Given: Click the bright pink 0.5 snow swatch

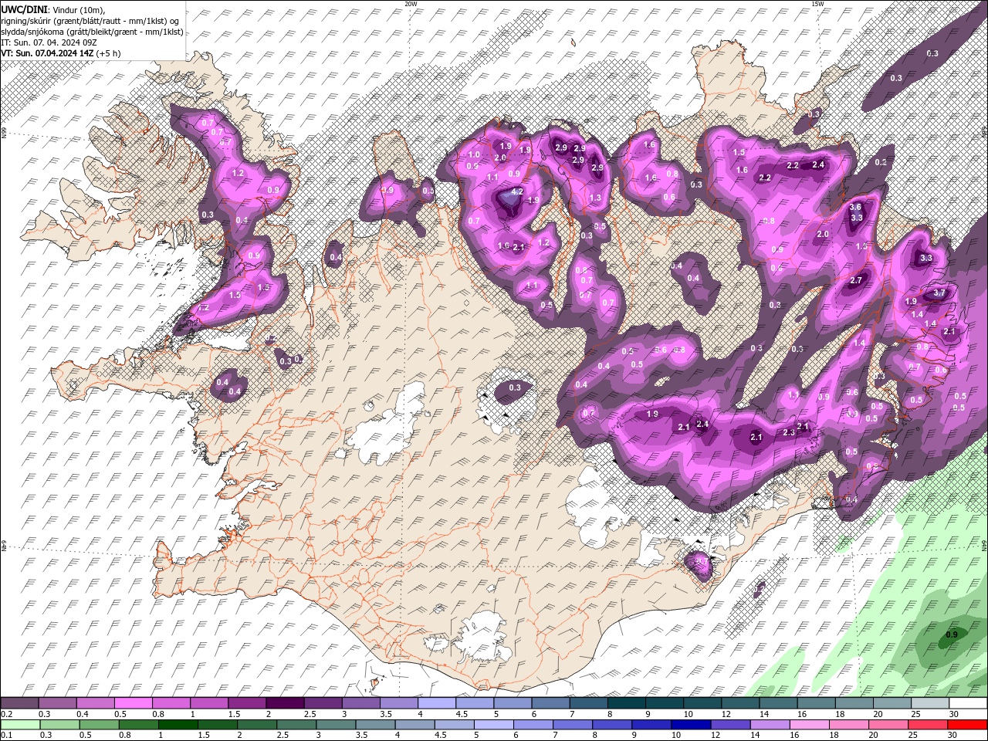Looking at the screenshot, I should click(x=133, y=703).
